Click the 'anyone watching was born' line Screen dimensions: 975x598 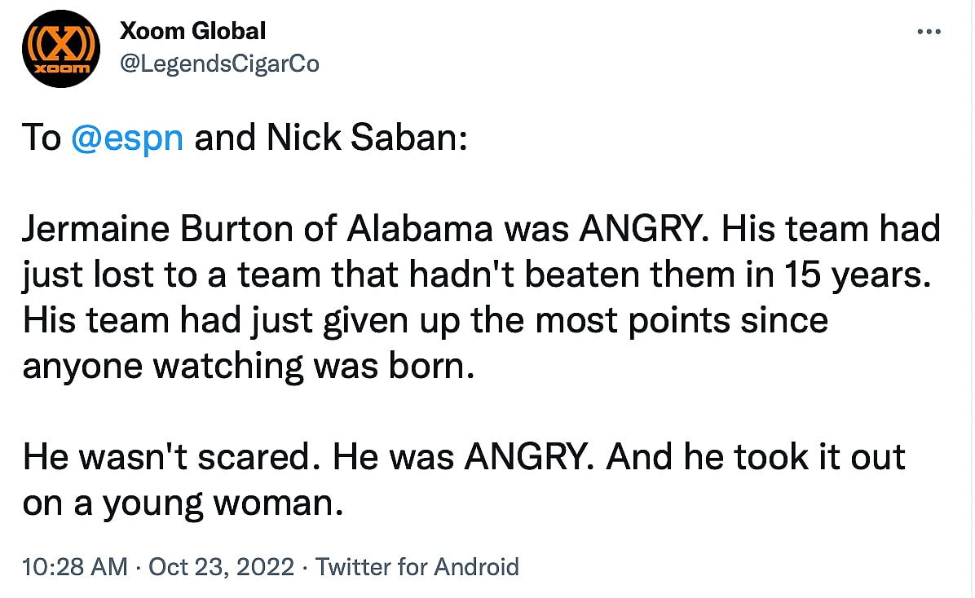[247, 366]
